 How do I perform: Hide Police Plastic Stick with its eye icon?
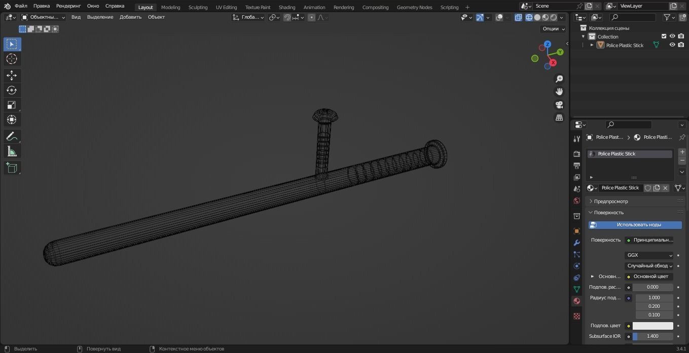(672, 45)
